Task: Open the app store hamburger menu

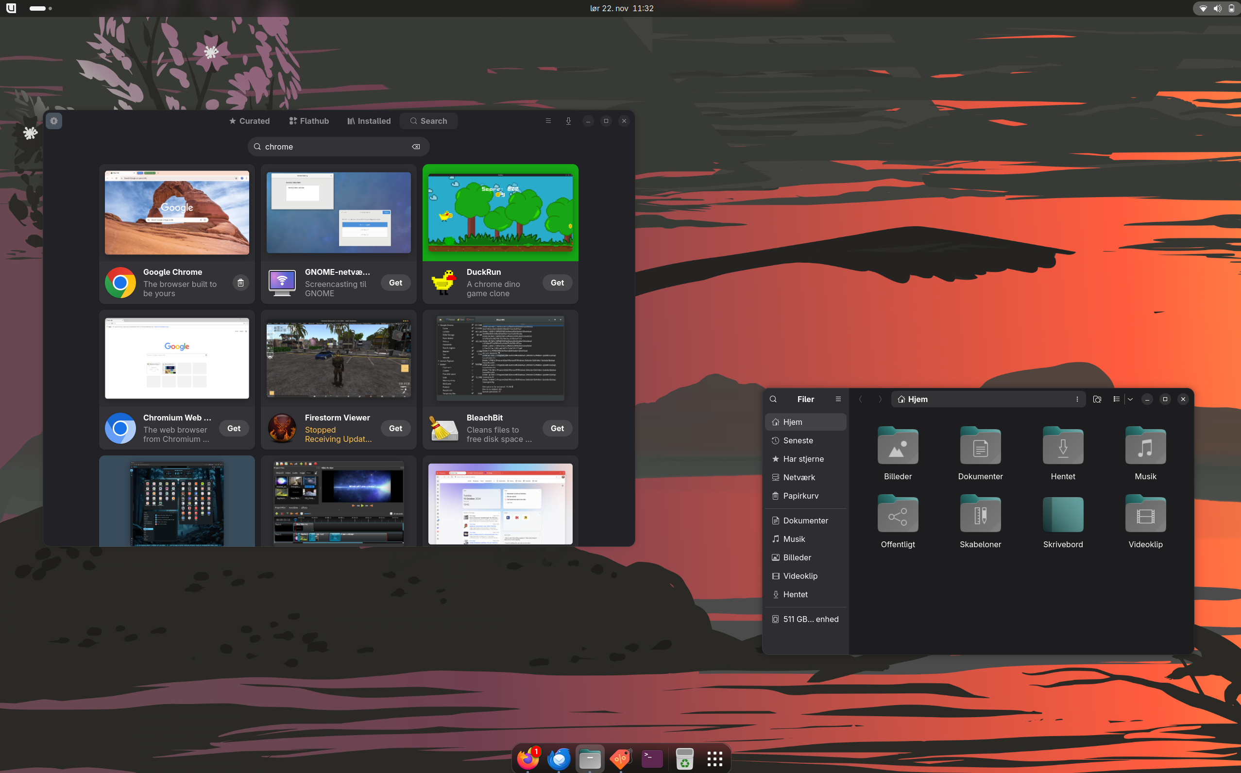Action: [x=548, y=121]
